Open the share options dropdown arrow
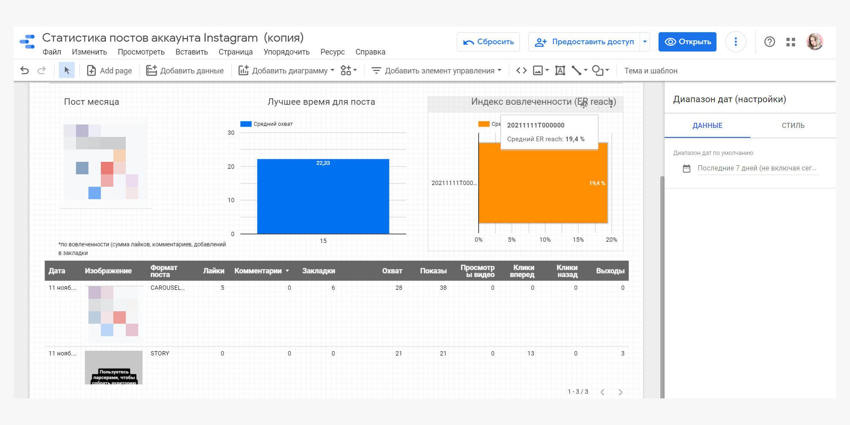This screenshot has height=425, width=850. pos(644,42)
